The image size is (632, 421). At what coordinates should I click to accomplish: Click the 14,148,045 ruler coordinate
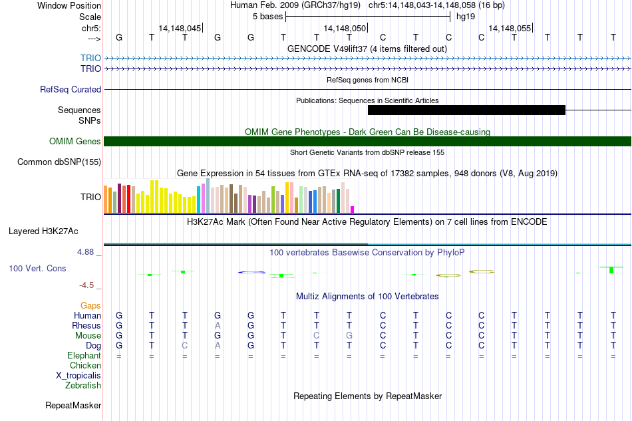click(x=180, y=28)
